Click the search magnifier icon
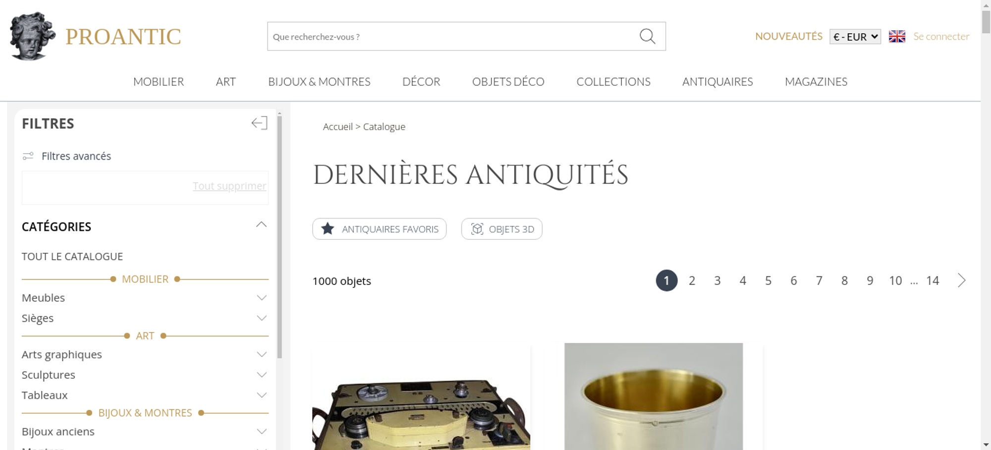This screenshot has height=450, width=991. pyautogui.click(x=647, y=36)
